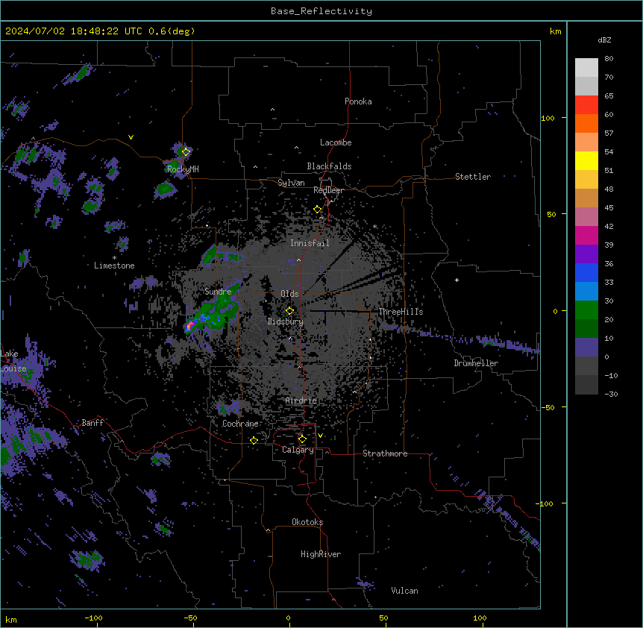Select the yellow swatch at 54 dBZ

coord(586,160)
